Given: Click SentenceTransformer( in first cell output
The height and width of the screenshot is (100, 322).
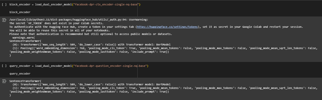Looking at the screenshot, I should 25,41.
